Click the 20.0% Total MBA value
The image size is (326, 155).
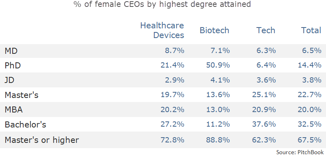point(310,110)
